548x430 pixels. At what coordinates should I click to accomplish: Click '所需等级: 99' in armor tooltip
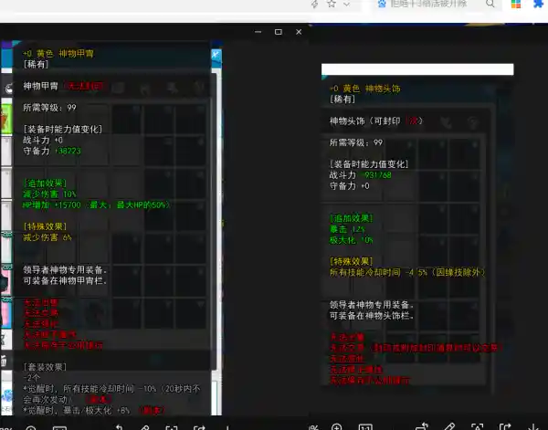pos(49,108)
